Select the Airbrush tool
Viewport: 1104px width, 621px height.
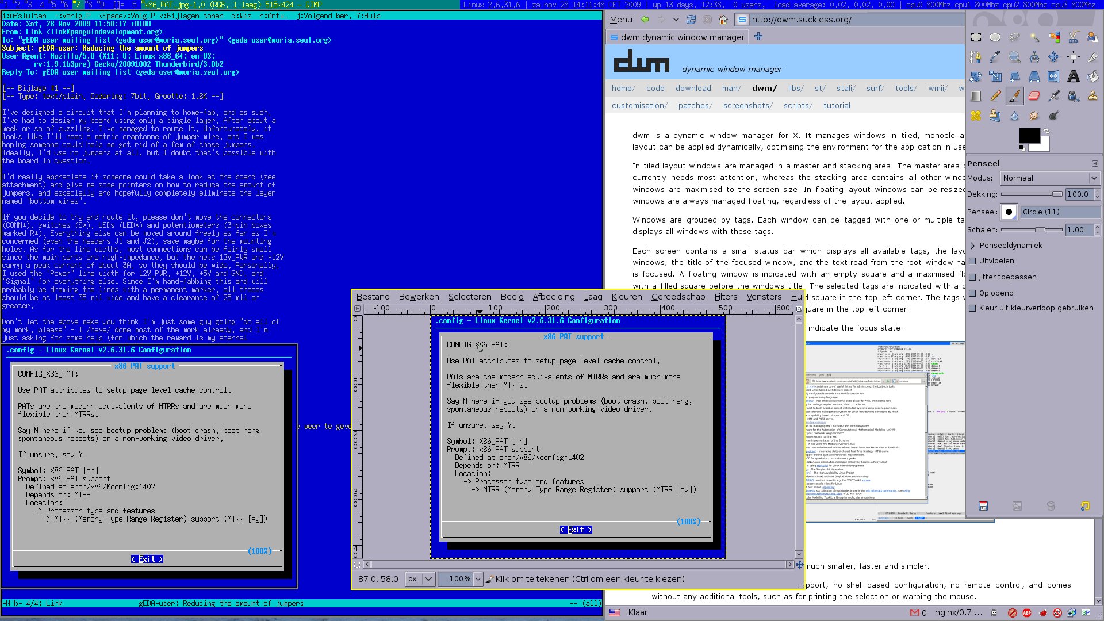pos(1054,96)
